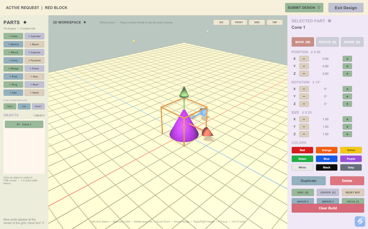Increase Size Y value
This screenshot has width=368, height=229.
tap(347, 127)
